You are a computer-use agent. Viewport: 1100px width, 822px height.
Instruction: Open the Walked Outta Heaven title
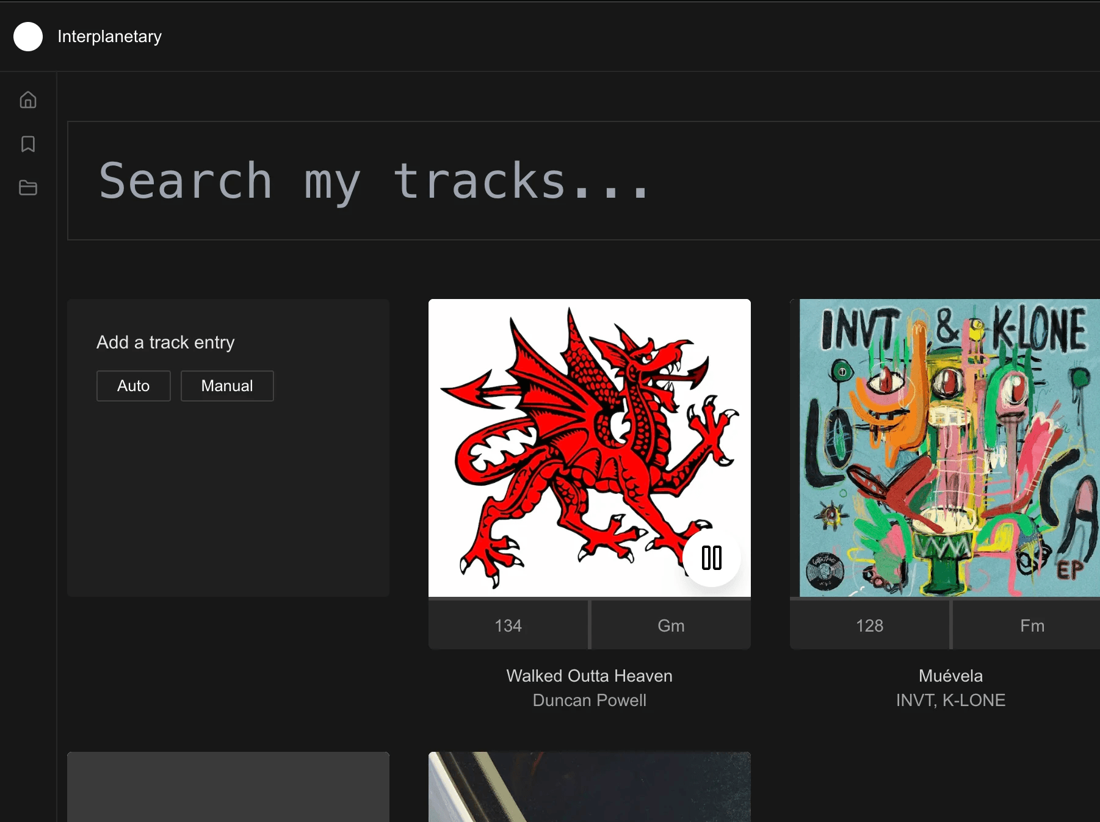coord(590,676)
